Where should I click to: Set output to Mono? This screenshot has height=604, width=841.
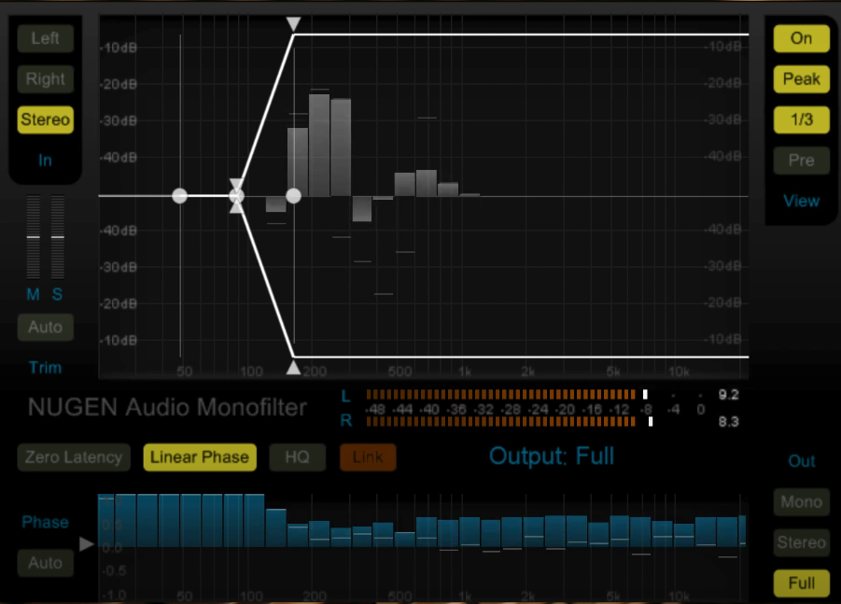tap(801, 502)
